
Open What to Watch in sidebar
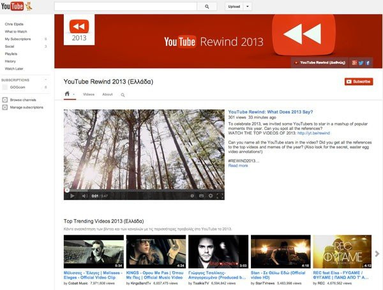(x=16, y=31)
